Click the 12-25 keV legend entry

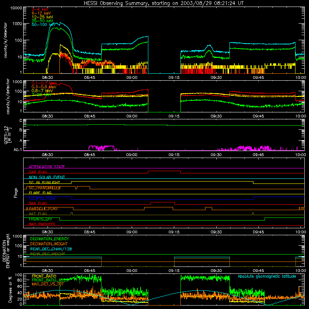coord(42,17)
